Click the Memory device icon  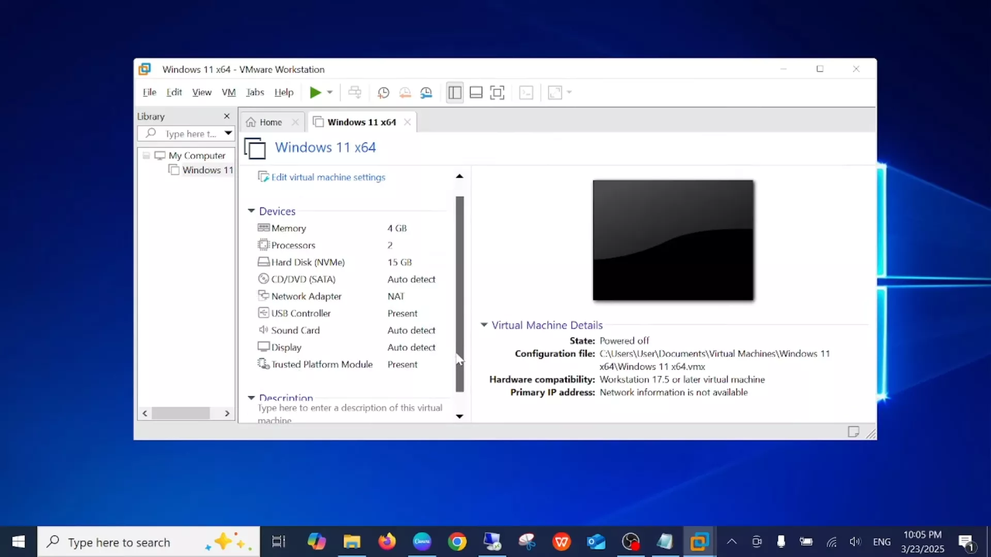click(x=264, y=228)
